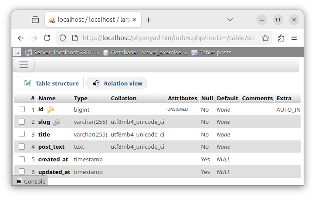Select the created_at column checkbox

click(22, 159)
